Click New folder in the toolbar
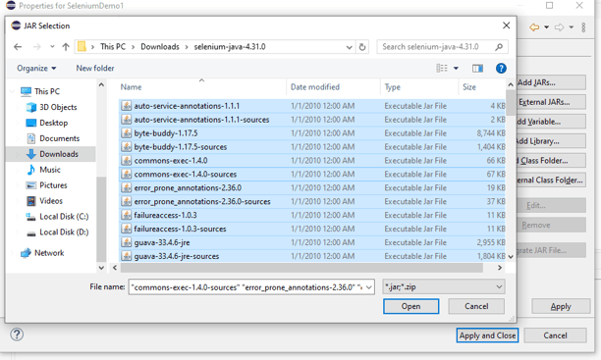The image size is (601, 360). coord(95,68)
